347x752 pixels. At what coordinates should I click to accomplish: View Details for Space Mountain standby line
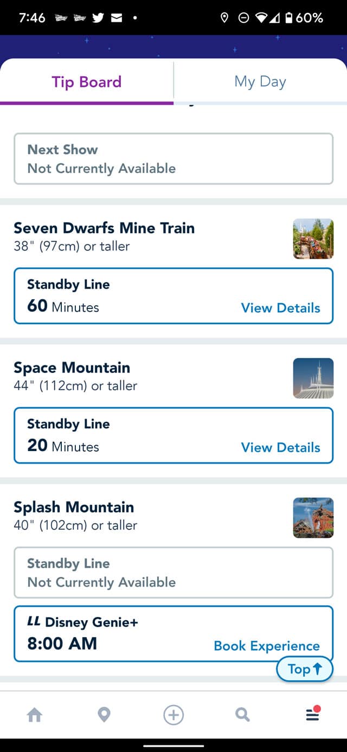click(280, 447)
